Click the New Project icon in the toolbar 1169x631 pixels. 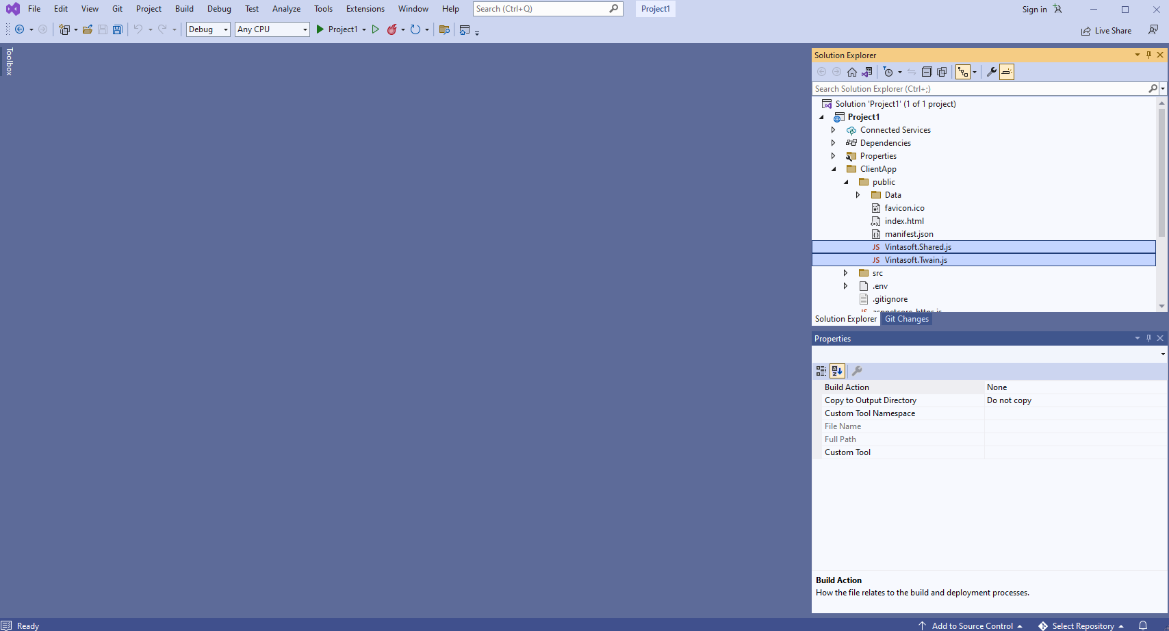64,29
